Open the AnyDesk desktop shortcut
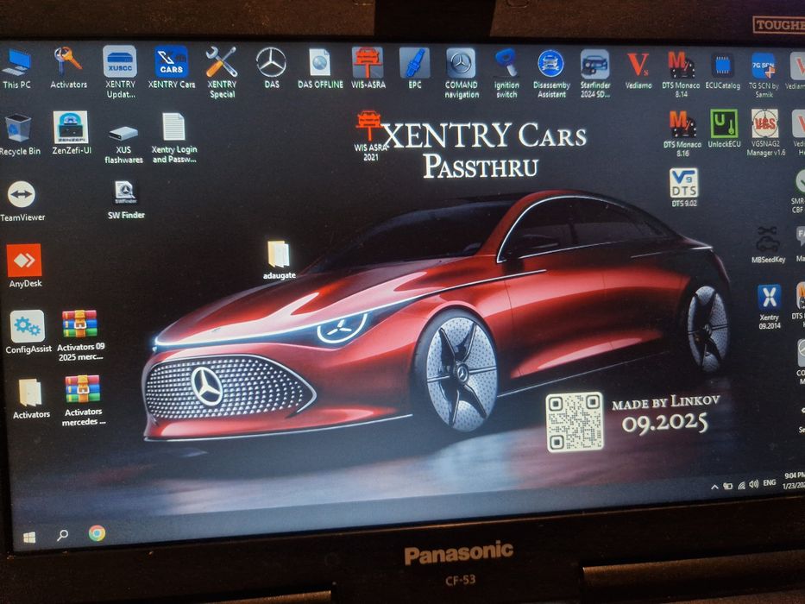 [x=25, y=266]
